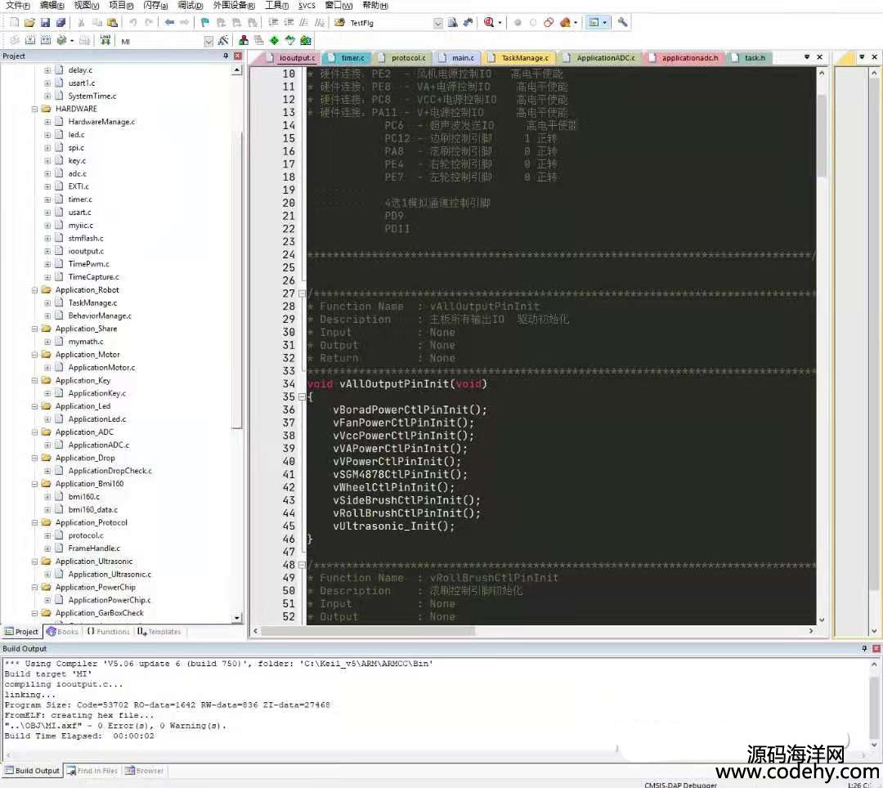Switch to the timer.c editor tab

[x=347, y=57]
